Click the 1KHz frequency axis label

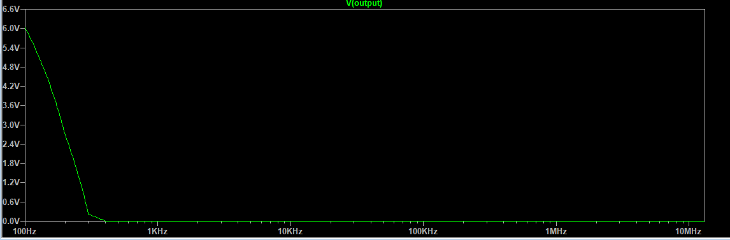157,231
